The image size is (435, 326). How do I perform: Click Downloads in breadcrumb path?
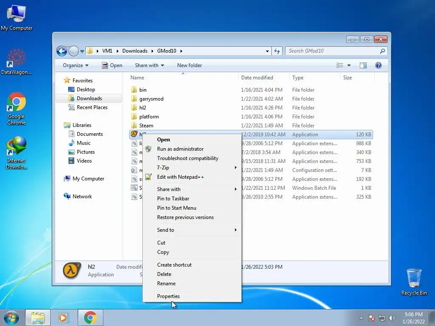pyautogui.click(x=135, y=51)
